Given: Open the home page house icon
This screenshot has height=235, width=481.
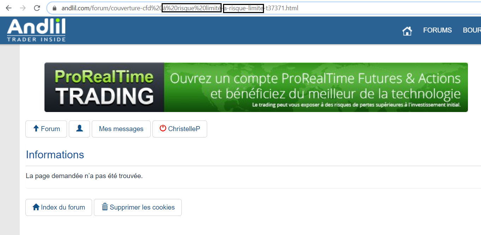Looking at the screenshot, I should (x=407, y=31).
